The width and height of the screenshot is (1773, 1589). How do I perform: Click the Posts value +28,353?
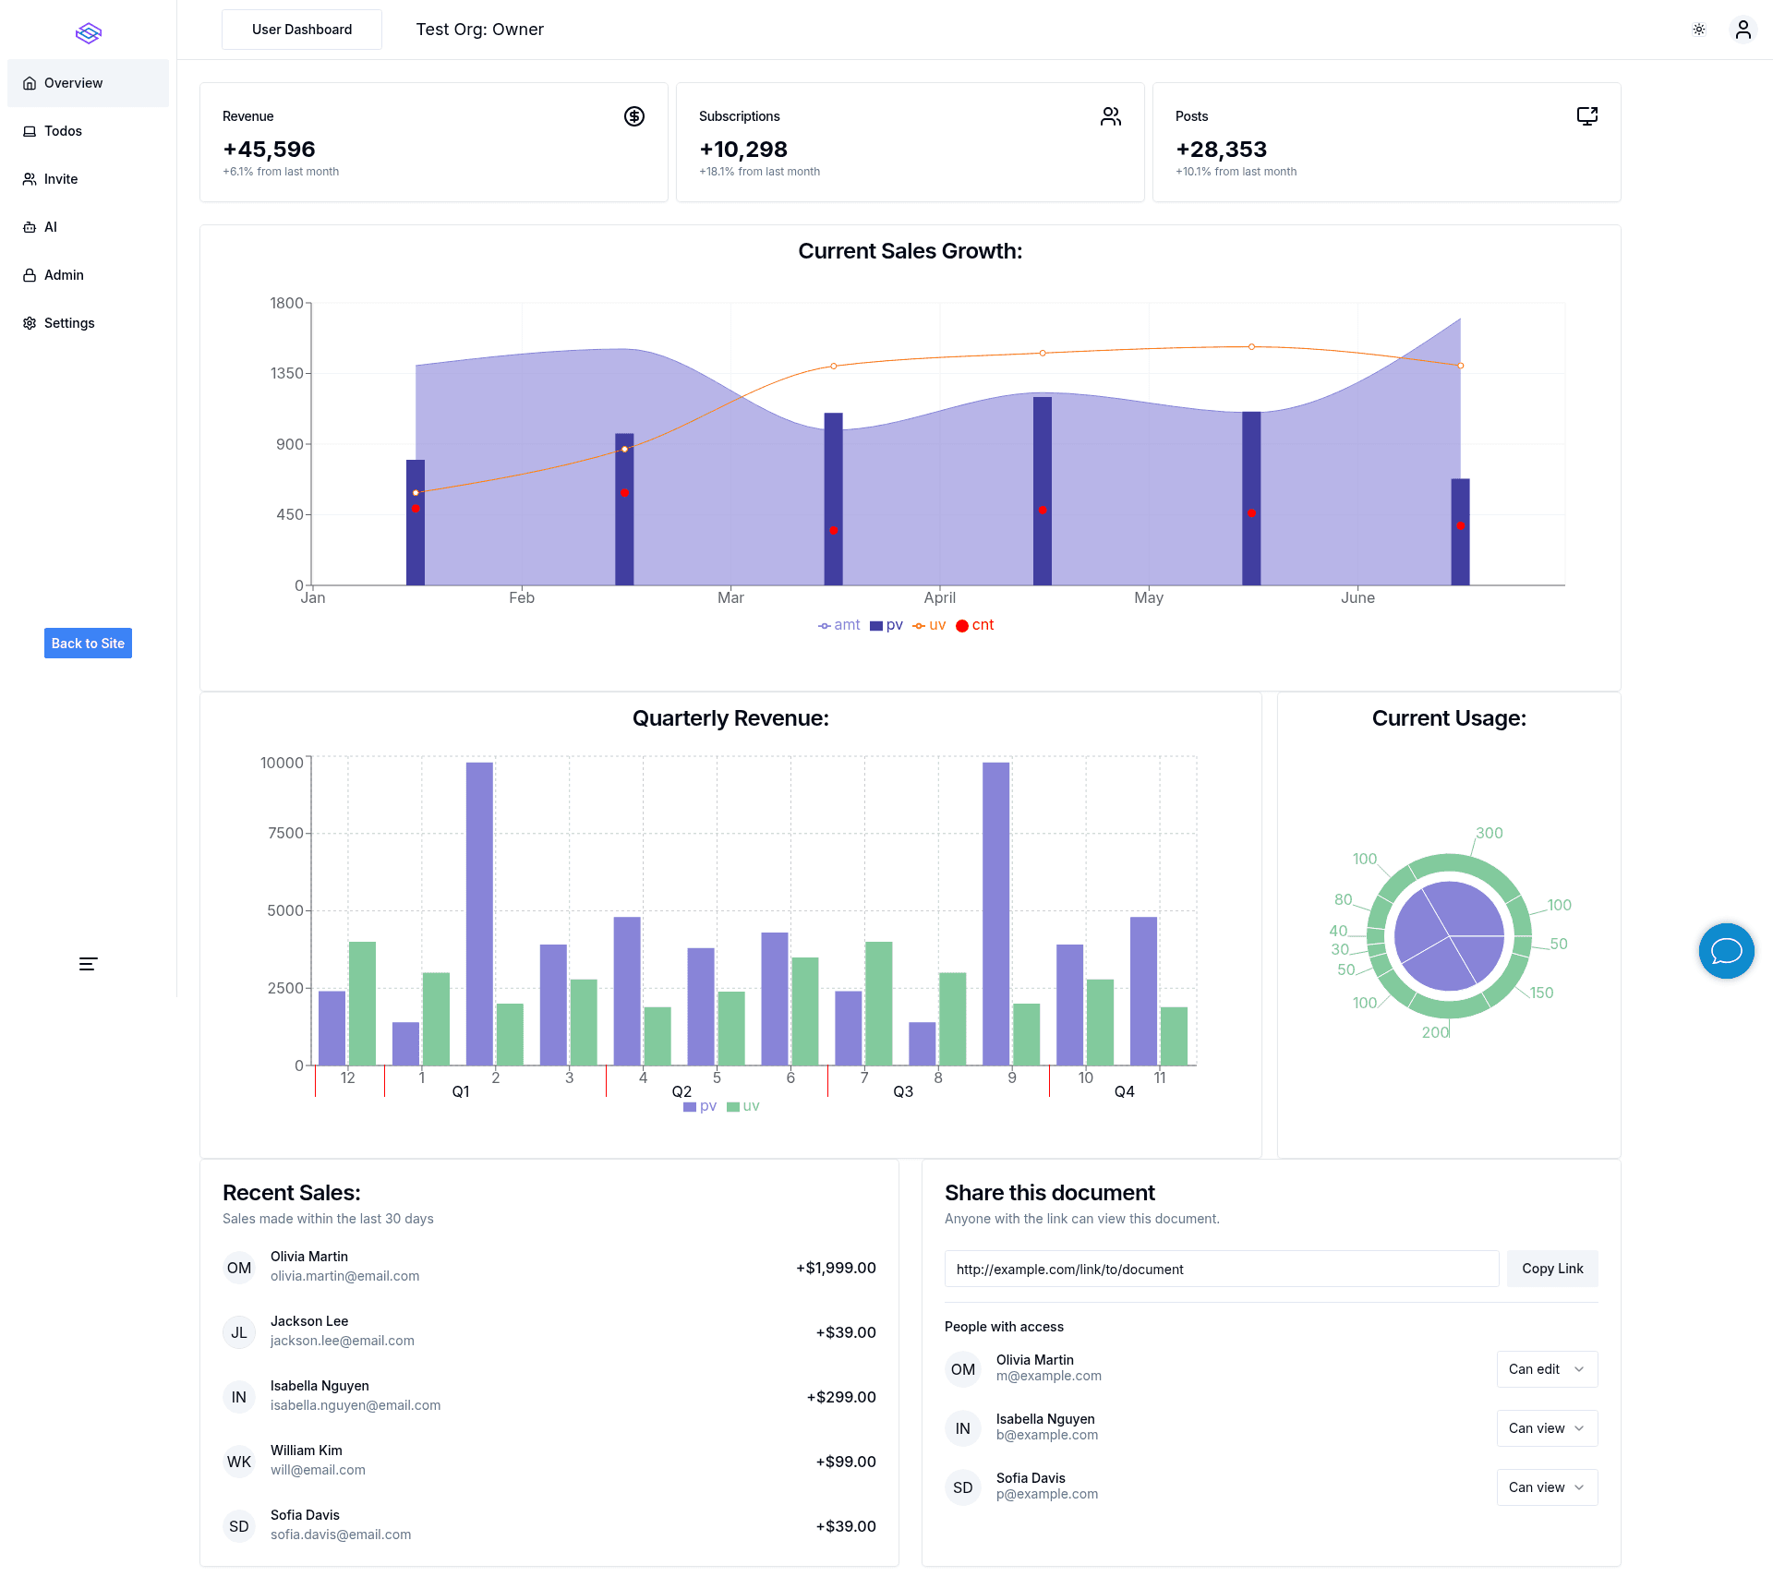[1221, 150]
